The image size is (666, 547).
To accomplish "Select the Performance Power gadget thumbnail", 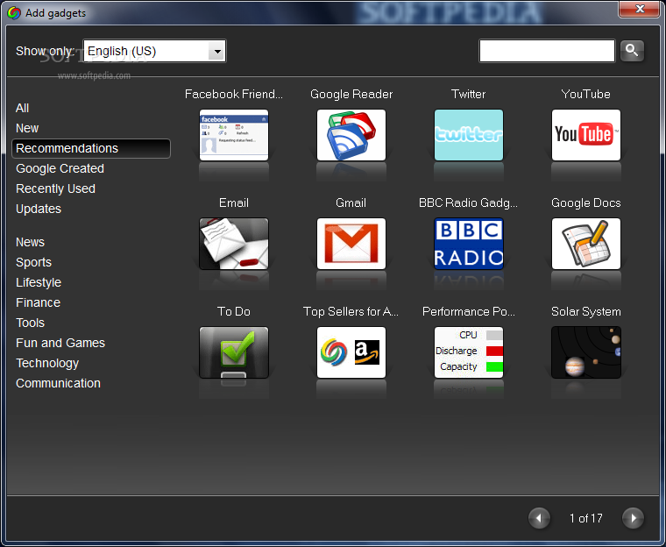I will click(x=469, y=352).
